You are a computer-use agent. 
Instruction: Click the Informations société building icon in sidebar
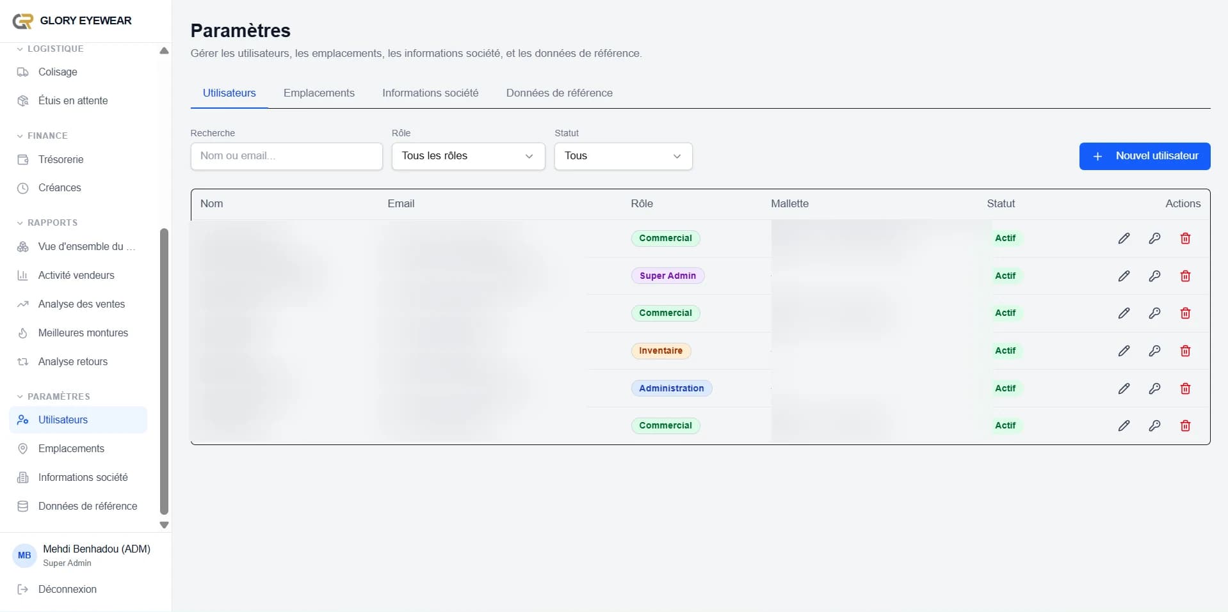[x=23, y=478]
